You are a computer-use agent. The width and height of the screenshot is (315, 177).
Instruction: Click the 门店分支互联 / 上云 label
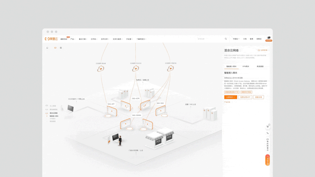click(136, 150)
